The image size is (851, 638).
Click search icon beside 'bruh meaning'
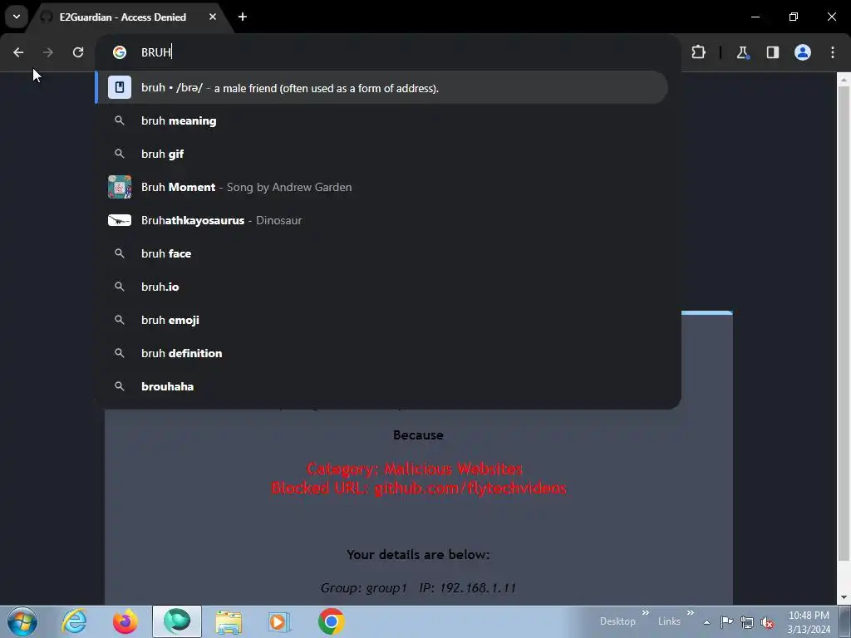coord(120,120)
